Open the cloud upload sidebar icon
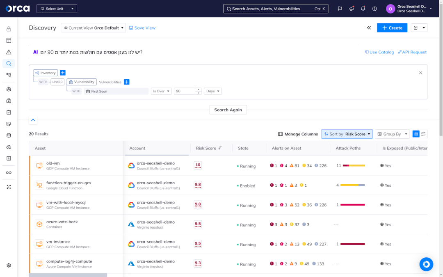 (x=9, y=147)
